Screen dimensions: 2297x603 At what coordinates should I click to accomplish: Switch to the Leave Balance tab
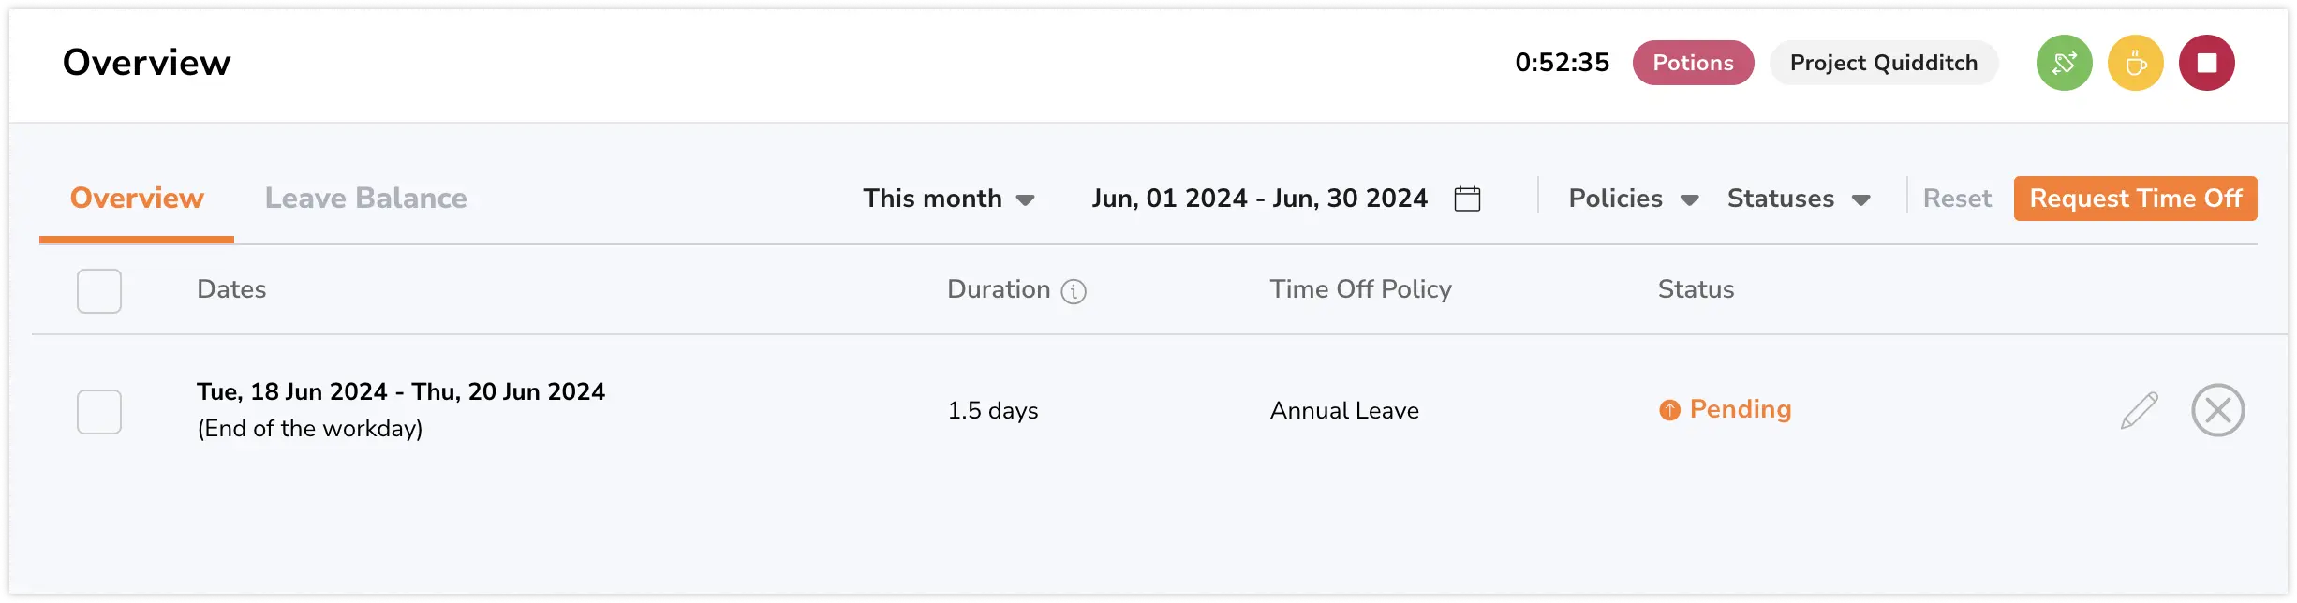click(x=366, y=198)
